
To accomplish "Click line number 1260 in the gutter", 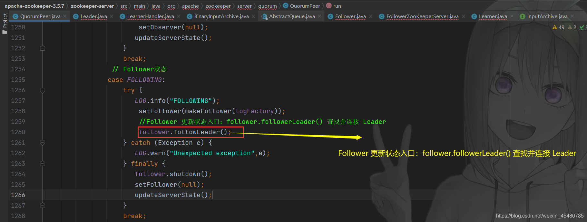I will click(18, 132).
